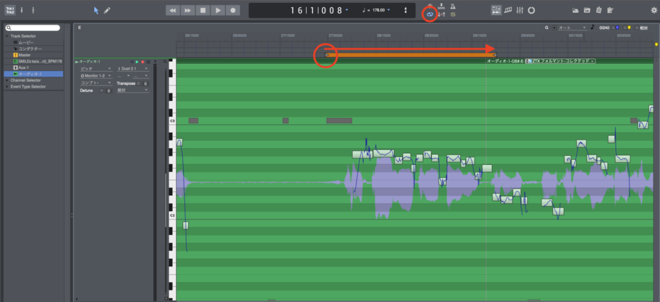Click the search field in Track Selector
Viewport: 660px width, 302px height.
(x=32, y=28)
